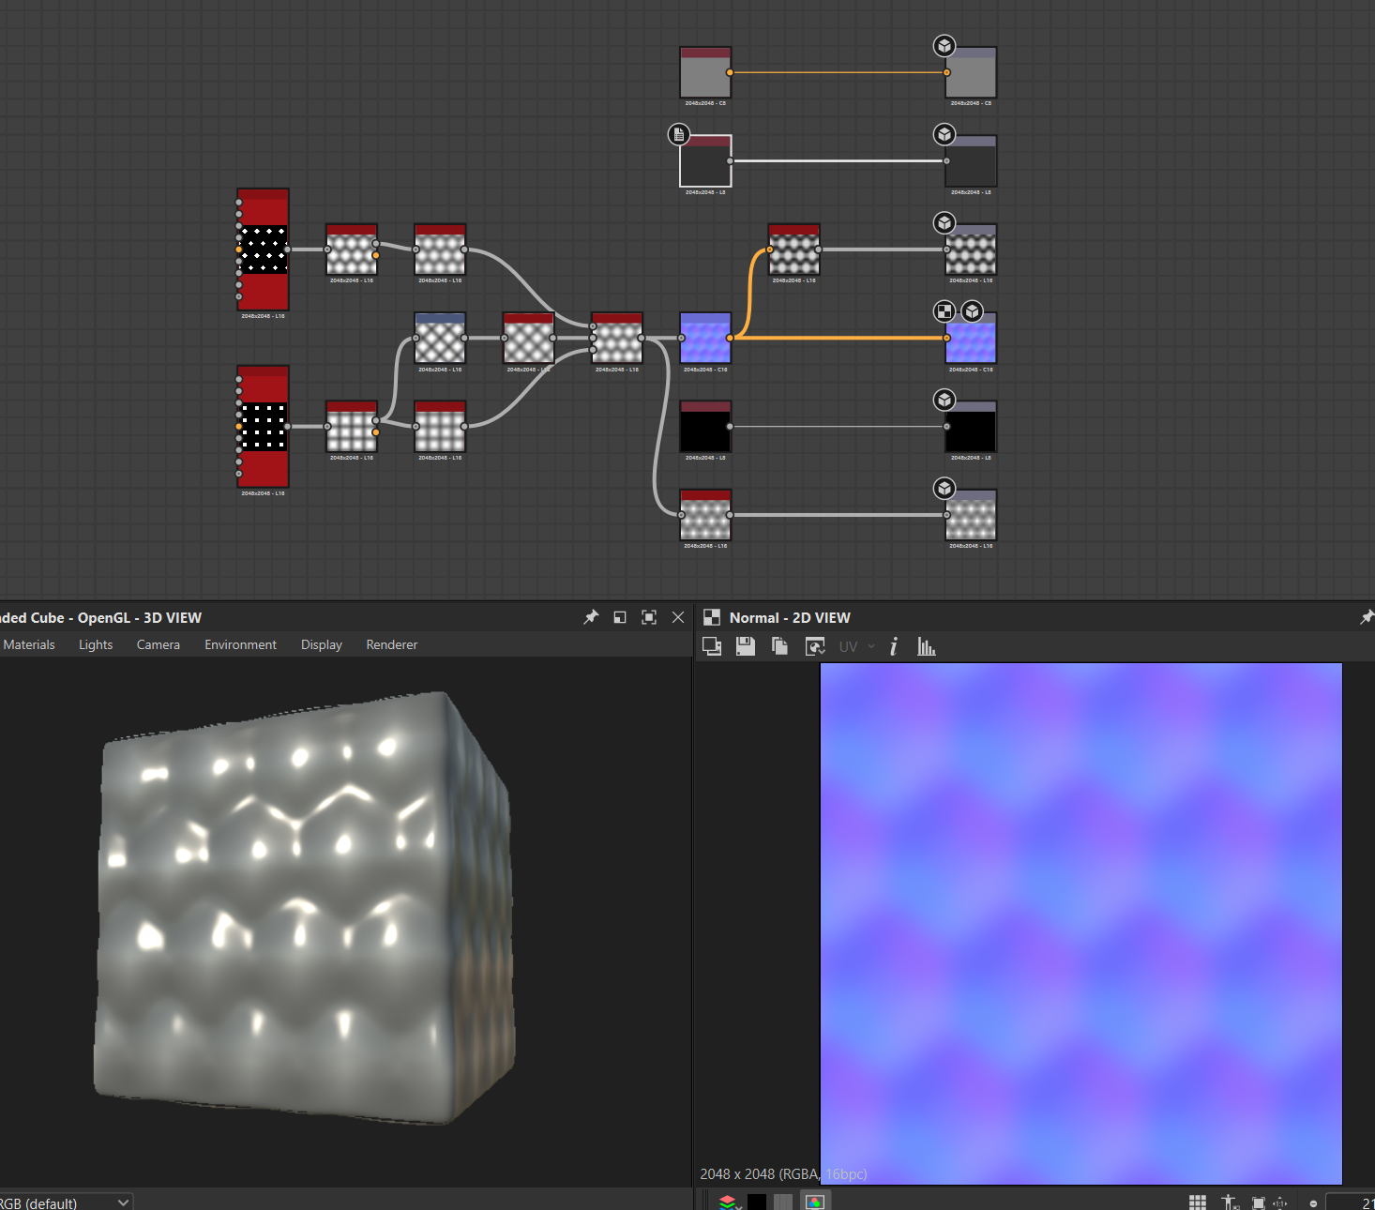Click the black background color swatch
Image resolution: width=1375 pixels, height=1210 pixels.
coord(757,1202)
